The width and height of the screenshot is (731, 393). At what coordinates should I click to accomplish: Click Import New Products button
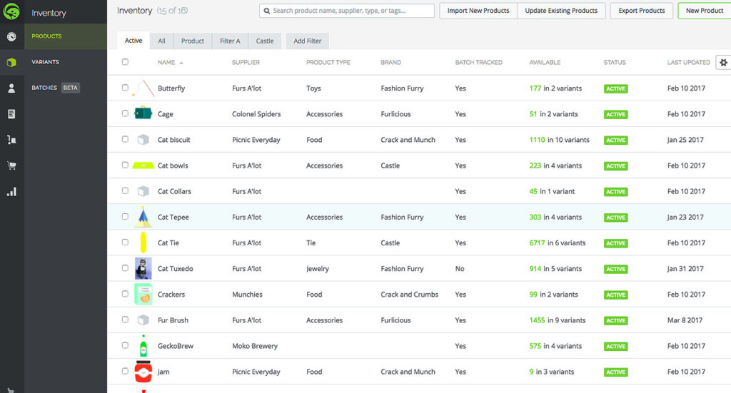tap(478, 11)
